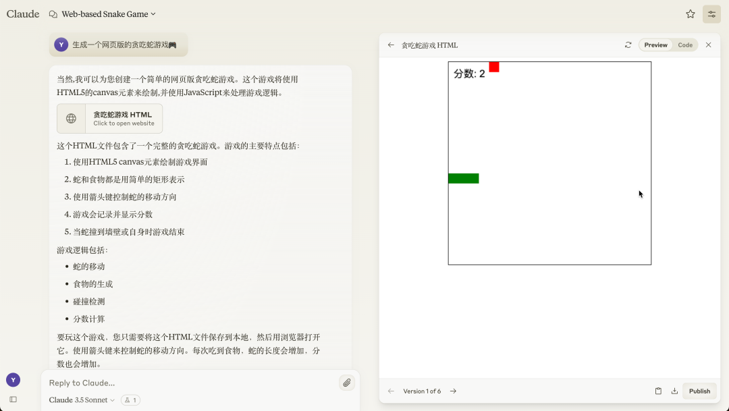Open the attachment paperclip icon
Image resolution: width=729 pixels, height=411 pixels.
point(347,383)
